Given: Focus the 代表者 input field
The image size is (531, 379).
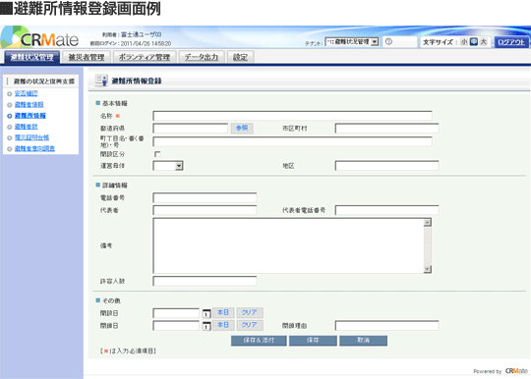Looking at the screenshot, I should 205,210.
